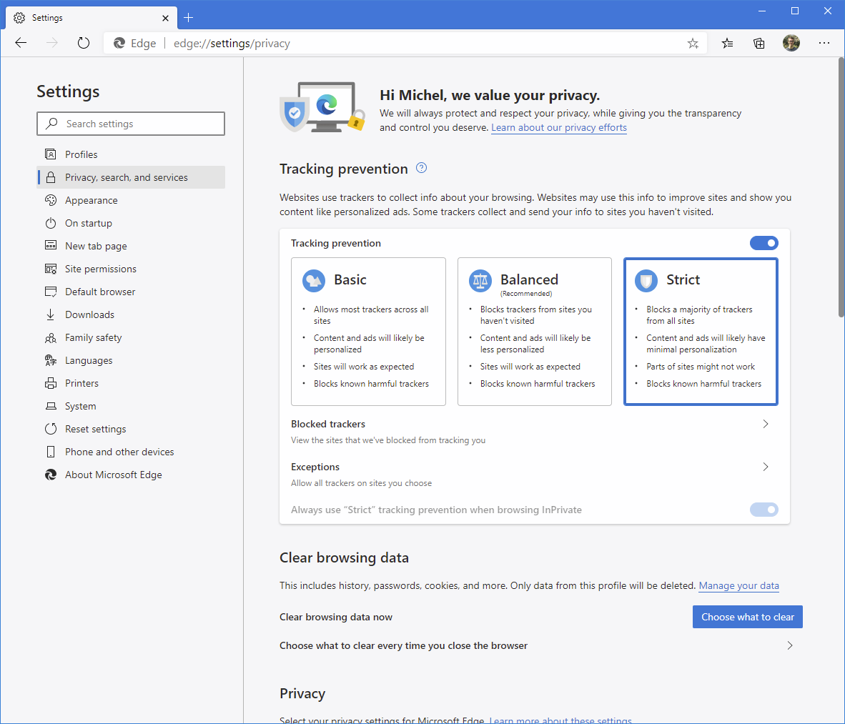Turn off the Tracking prevention toggle
845x724 pixels.
(764, 243)
